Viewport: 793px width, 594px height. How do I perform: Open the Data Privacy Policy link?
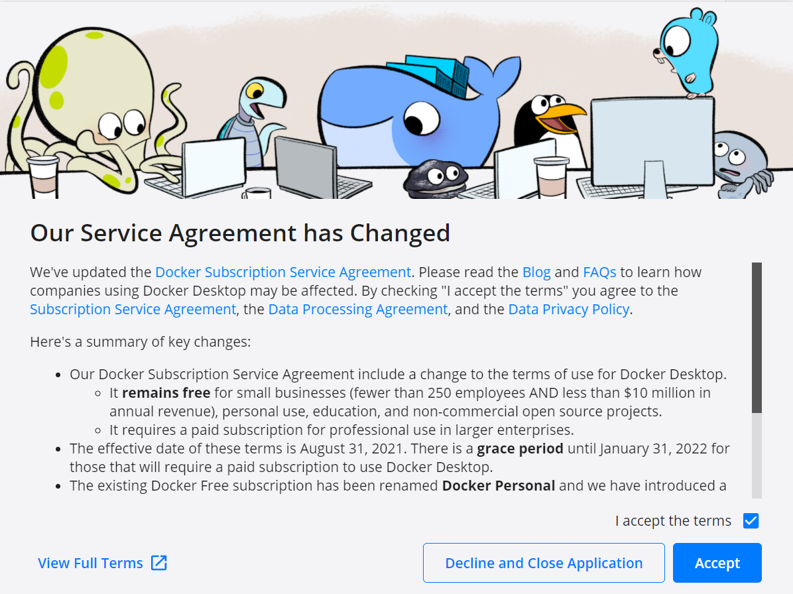click(568, 310)
